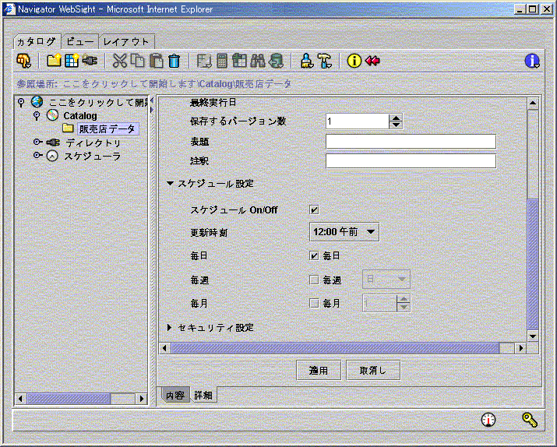The height and width of the screenshot is (447, 557).
Task: Expand the スケジューラ tree node
Action: click(x=37, y=155)
